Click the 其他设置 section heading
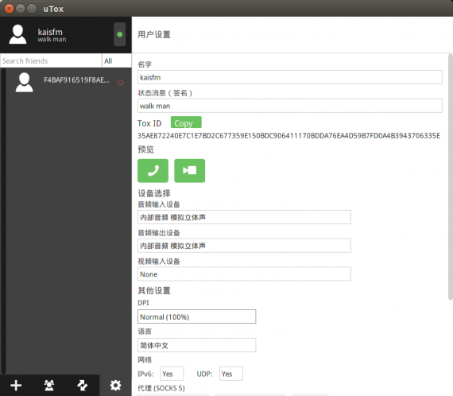453x396 pixels. pos(154,290)
